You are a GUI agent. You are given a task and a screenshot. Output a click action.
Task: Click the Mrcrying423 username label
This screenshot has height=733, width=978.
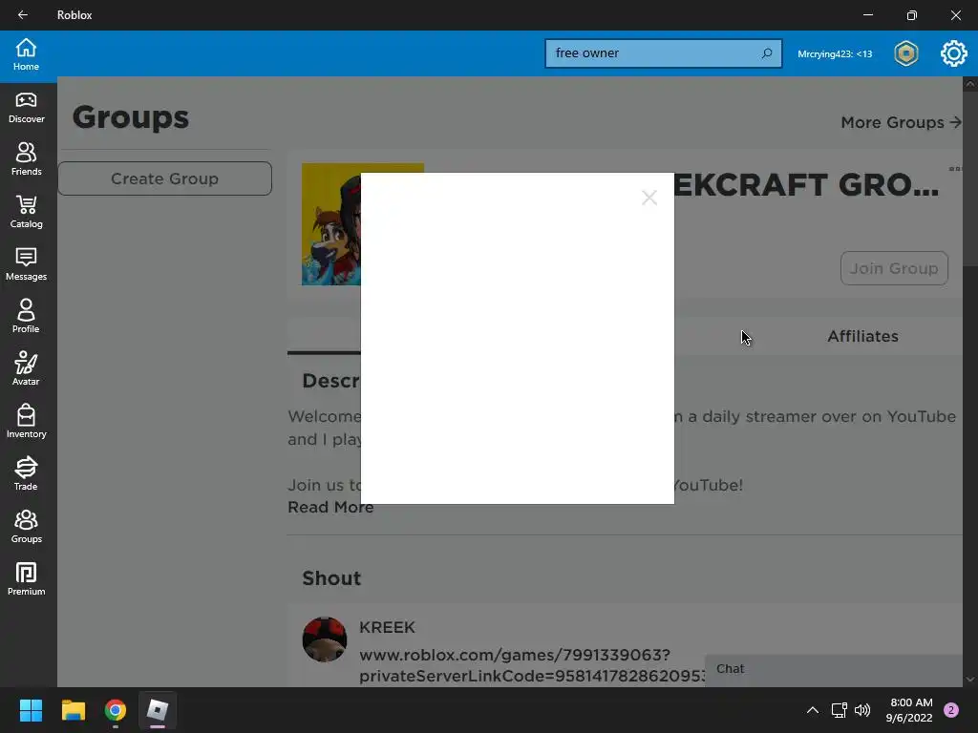click(x=835, y=54)
